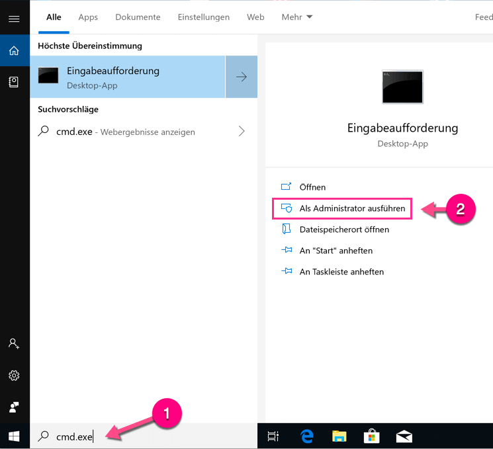Open the Windows Start button
The height and width of the screenshot is (449, 493).
tap(14, 436)
